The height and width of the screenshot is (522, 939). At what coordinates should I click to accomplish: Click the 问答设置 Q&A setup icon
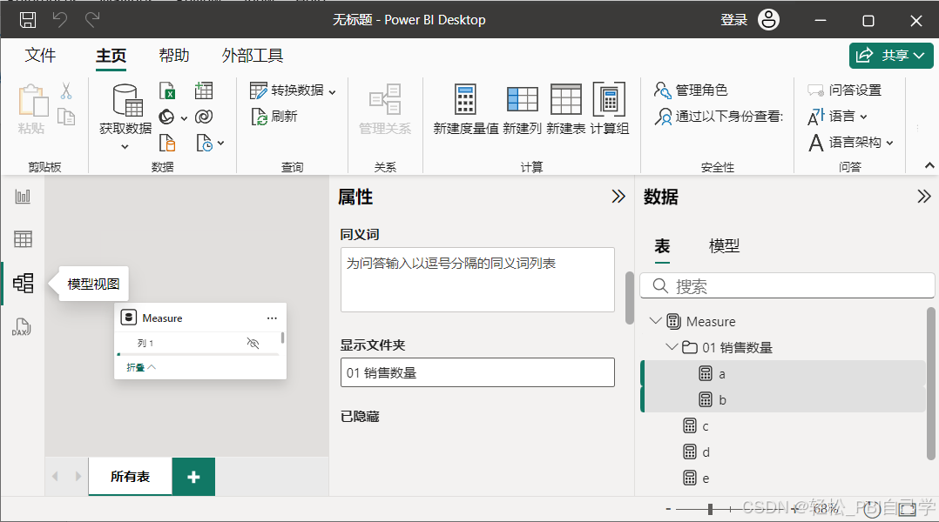click(x=815, y=90)
